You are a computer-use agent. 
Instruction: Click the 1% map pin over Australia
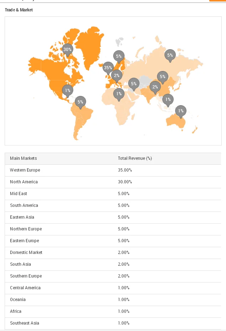pos(181,111)
